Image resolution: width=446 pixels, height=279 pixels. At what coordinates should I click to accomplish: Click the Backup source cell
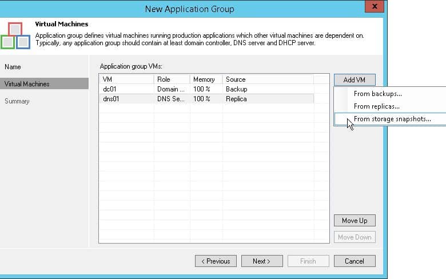coord(236,89)
